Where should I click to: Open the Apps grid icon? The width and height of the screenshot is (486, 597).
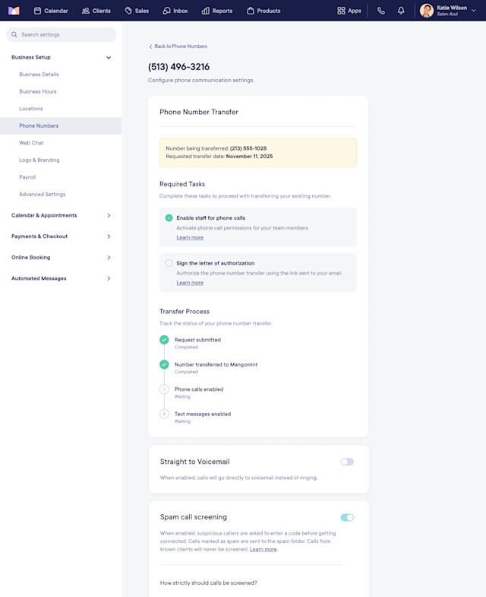click(341, 11)
